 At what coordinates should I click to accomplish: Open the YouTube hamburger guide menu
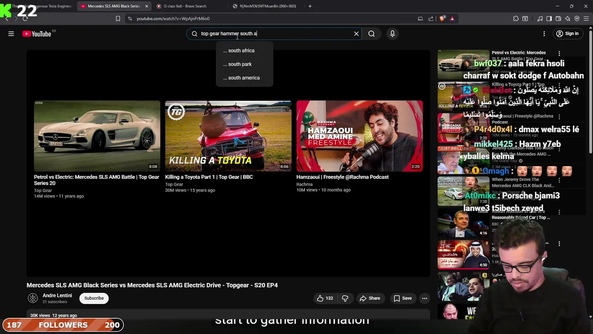(x=11, y=33)
